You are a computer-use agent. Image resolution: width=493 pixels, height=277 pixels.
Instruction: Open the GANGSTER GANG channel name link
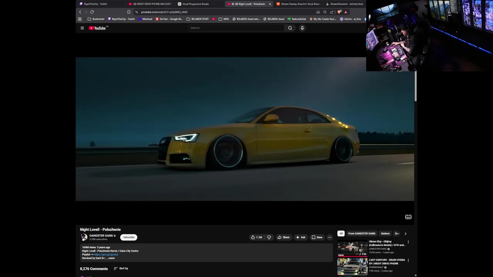coord(101,236)
